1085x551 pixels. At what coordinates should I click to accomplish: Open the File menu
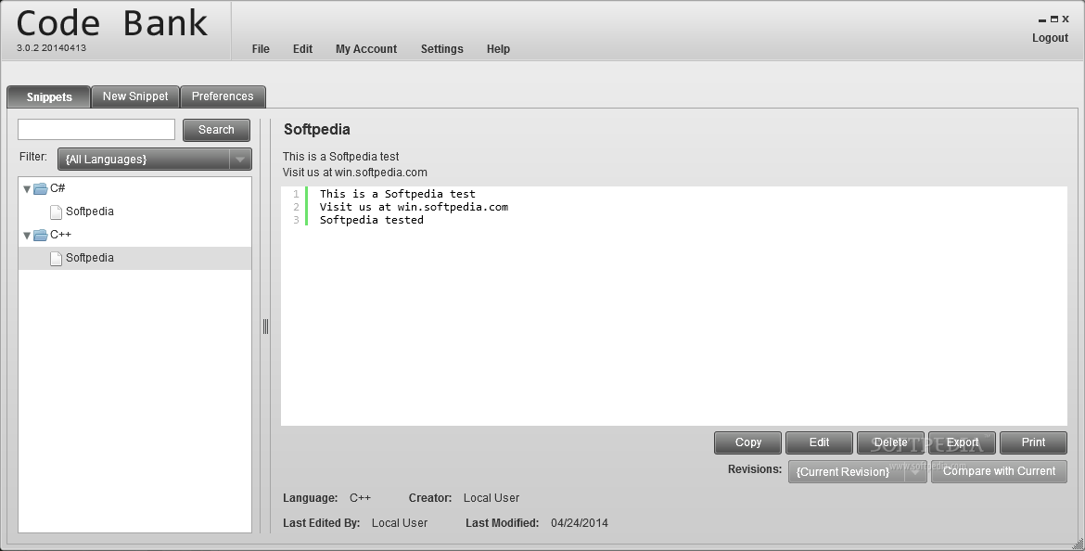261,49
